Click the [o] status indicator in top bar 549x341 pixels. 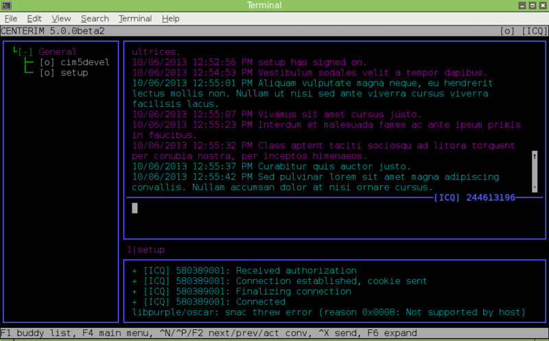[507, 31]
